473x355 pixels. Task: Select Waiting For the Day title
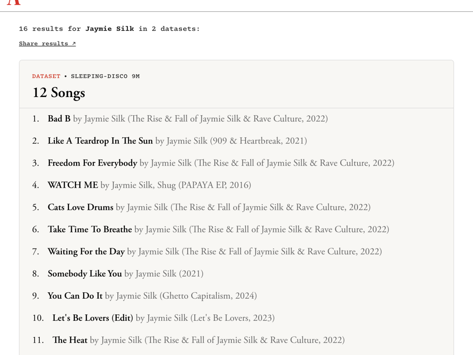click(86, 251)
